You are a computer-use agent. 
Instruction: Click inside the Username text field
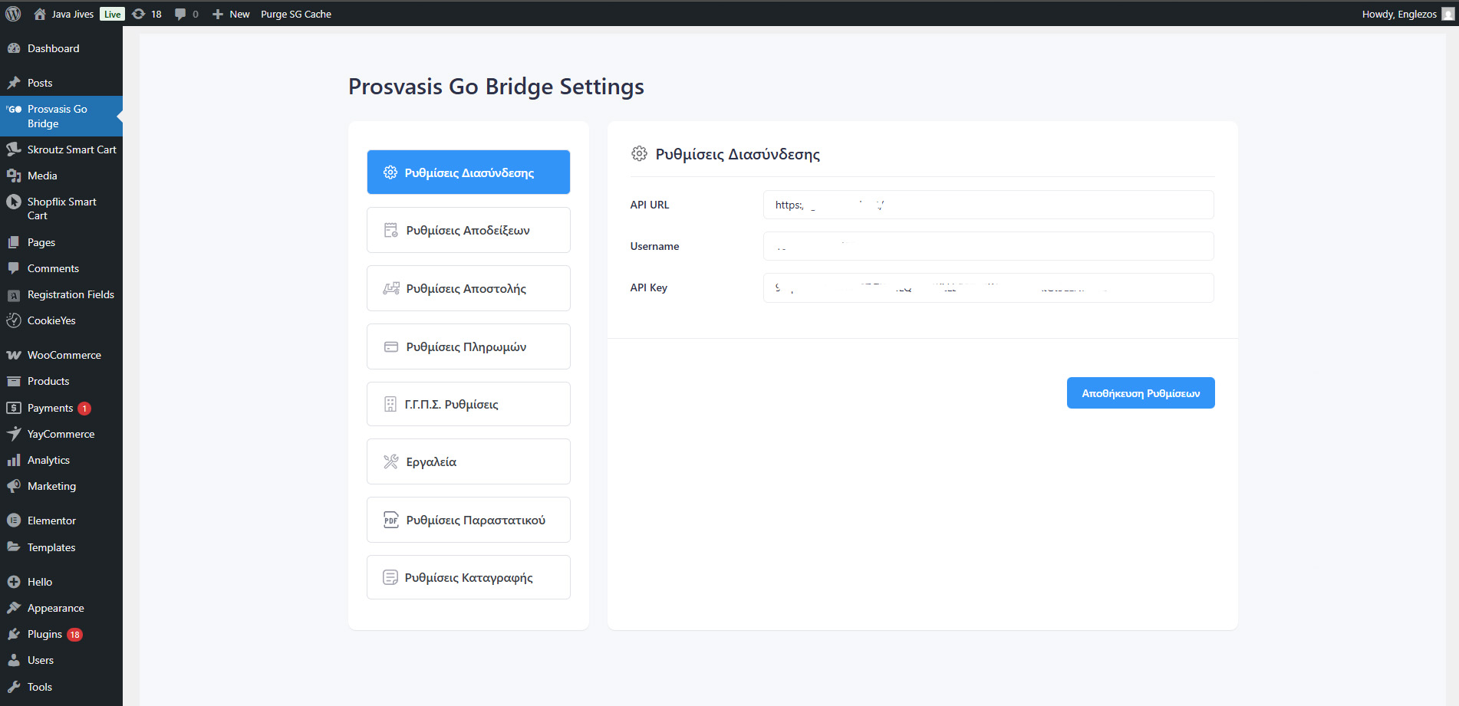point(987,246)
